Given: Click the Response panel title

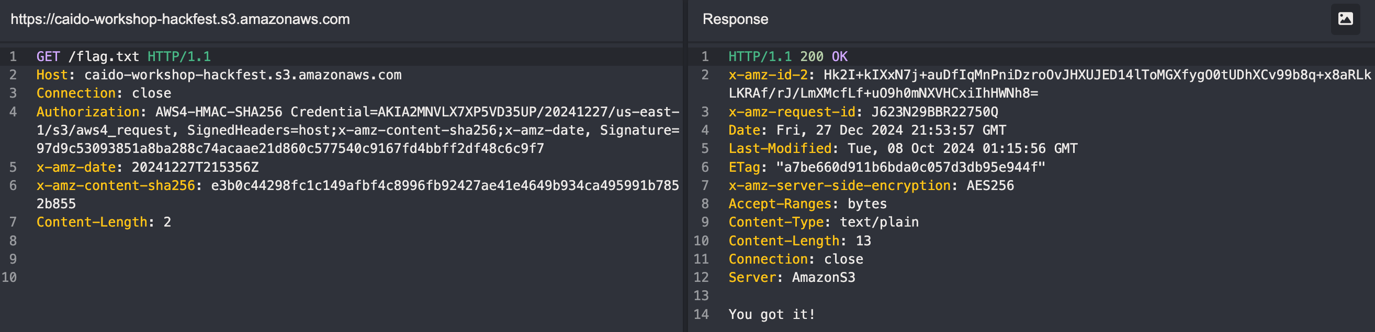Looking at the screenshot, I should pos(735,19).
